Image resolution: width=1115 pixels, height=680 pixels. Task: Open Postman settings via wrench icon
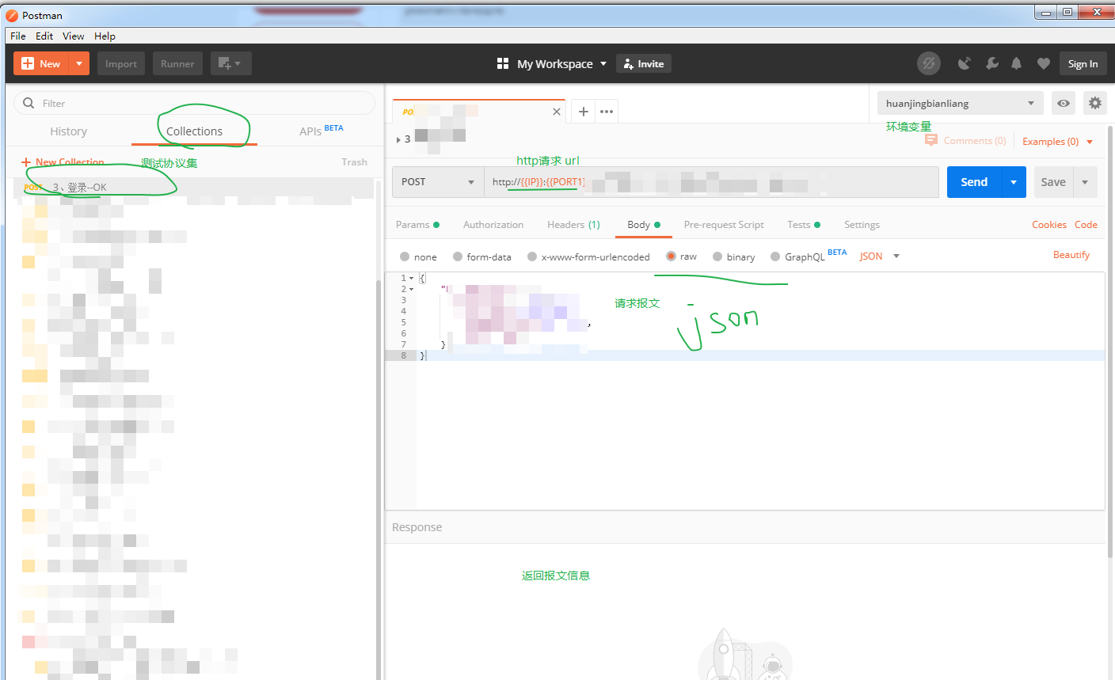pyautogui.click(x=992, y=63)
